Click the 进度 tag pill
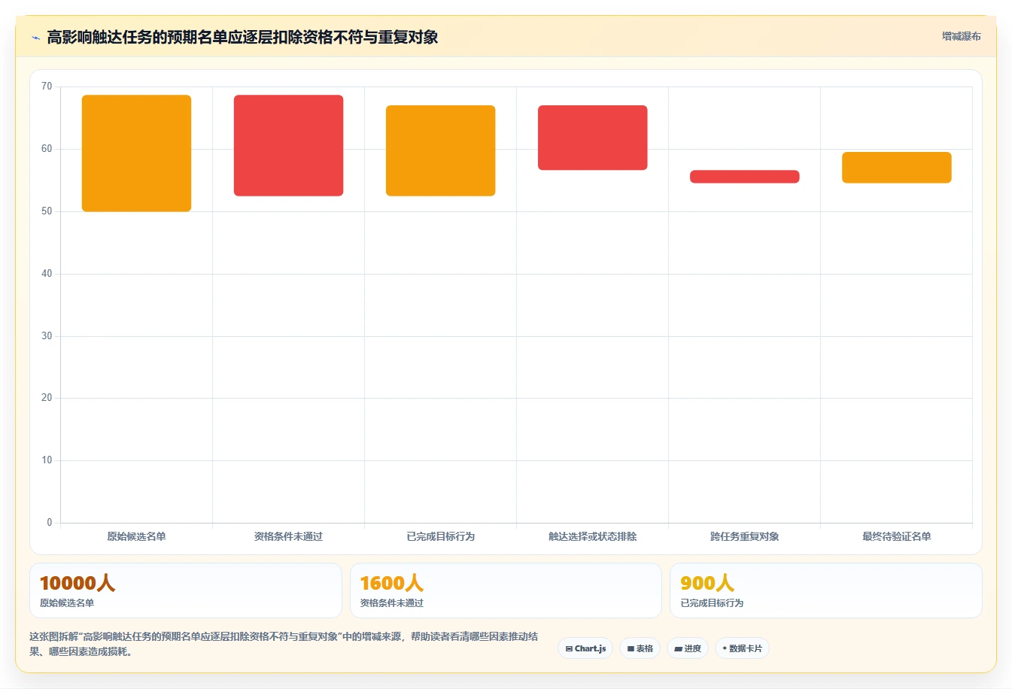1012x689 pixels. click(x=688, y=648)
